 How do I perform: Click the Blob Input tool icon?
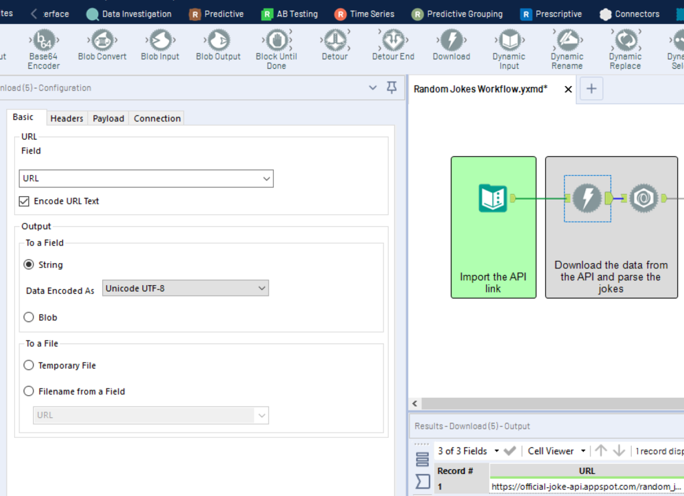(x=160, y=41)
